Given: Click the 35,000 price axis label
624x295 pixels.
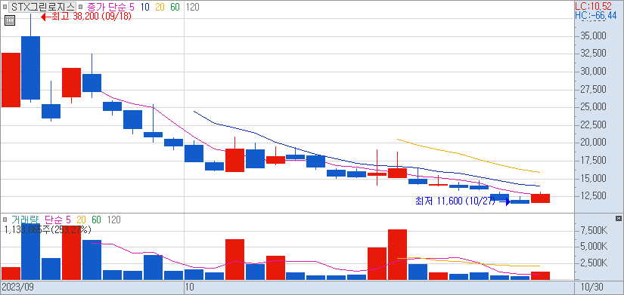Looking at the screenshot, I should (593, 36).
